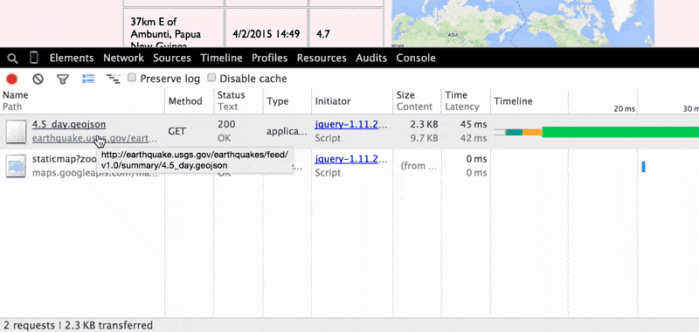Open the filter funnel icon

click(x=63, y=80)
